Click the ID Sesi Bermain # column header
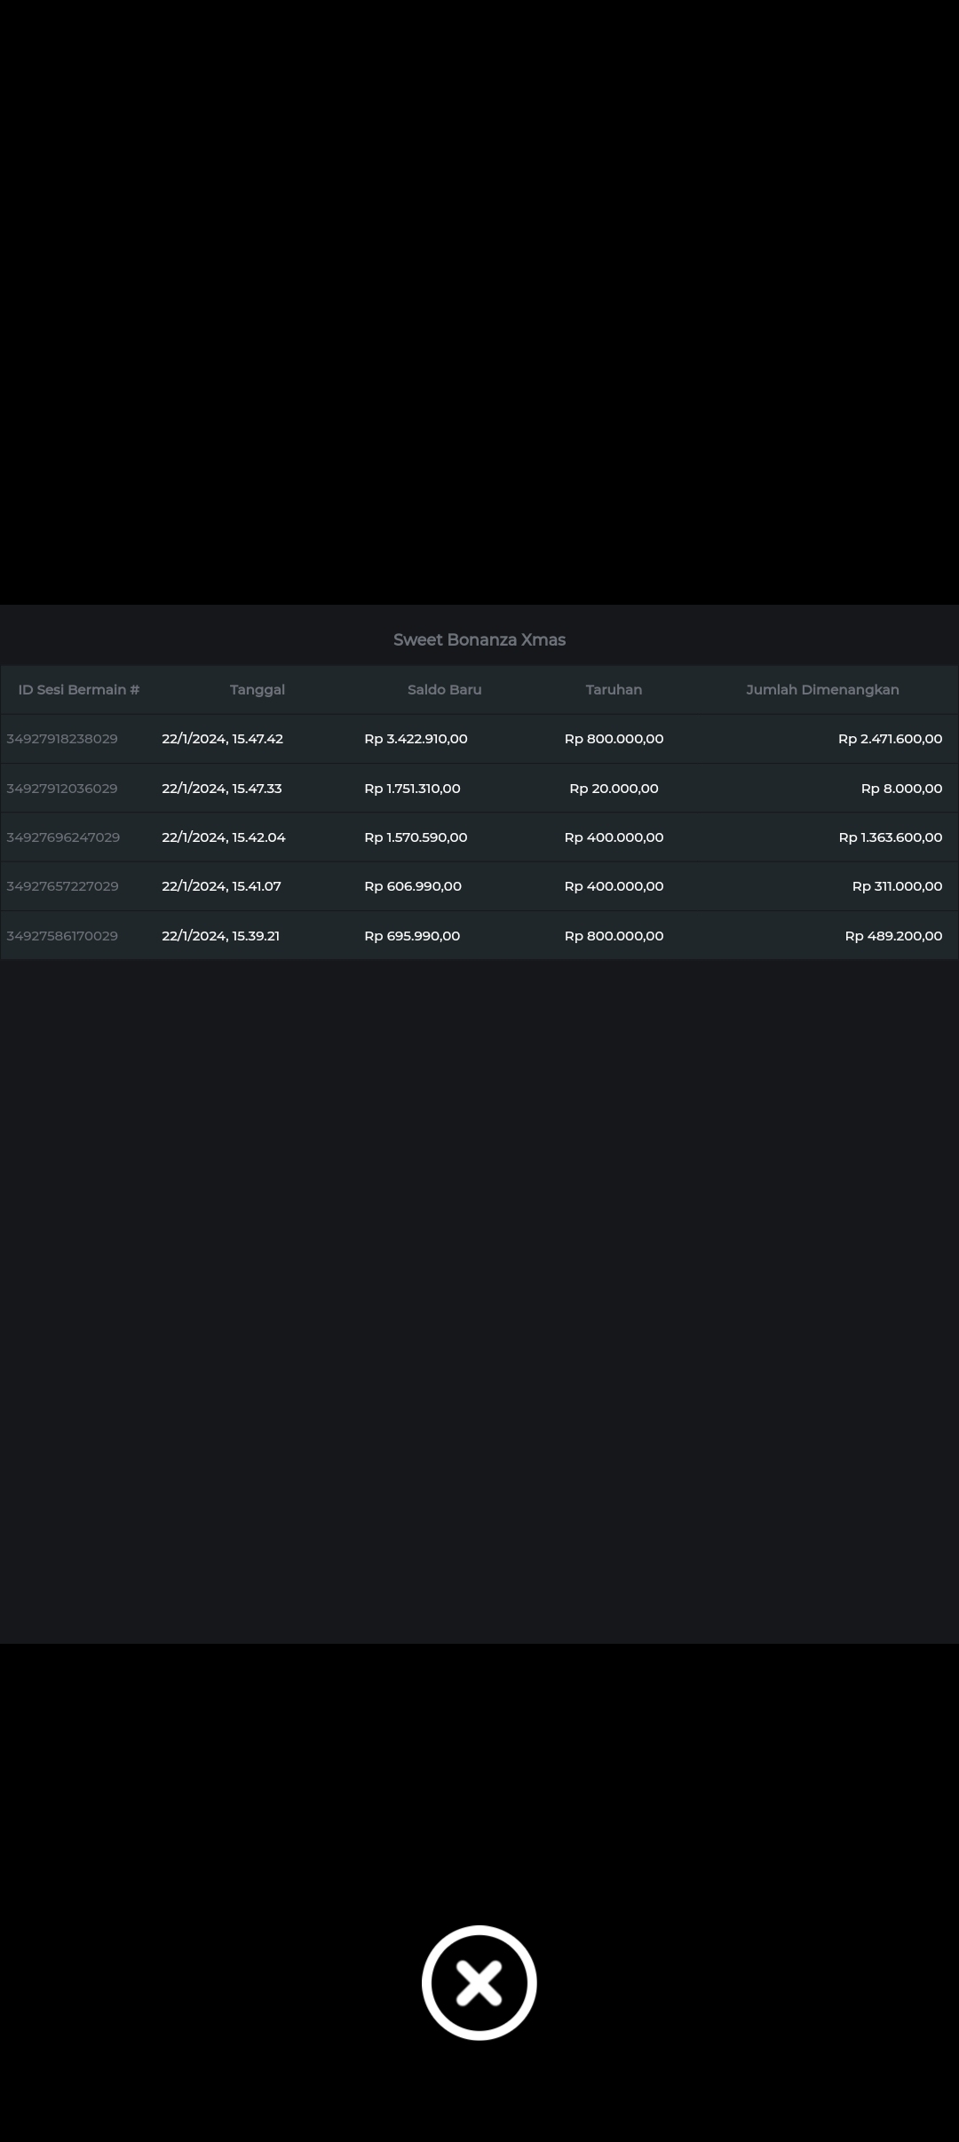This screenshot has height=2142, width=959. point(79,690)
